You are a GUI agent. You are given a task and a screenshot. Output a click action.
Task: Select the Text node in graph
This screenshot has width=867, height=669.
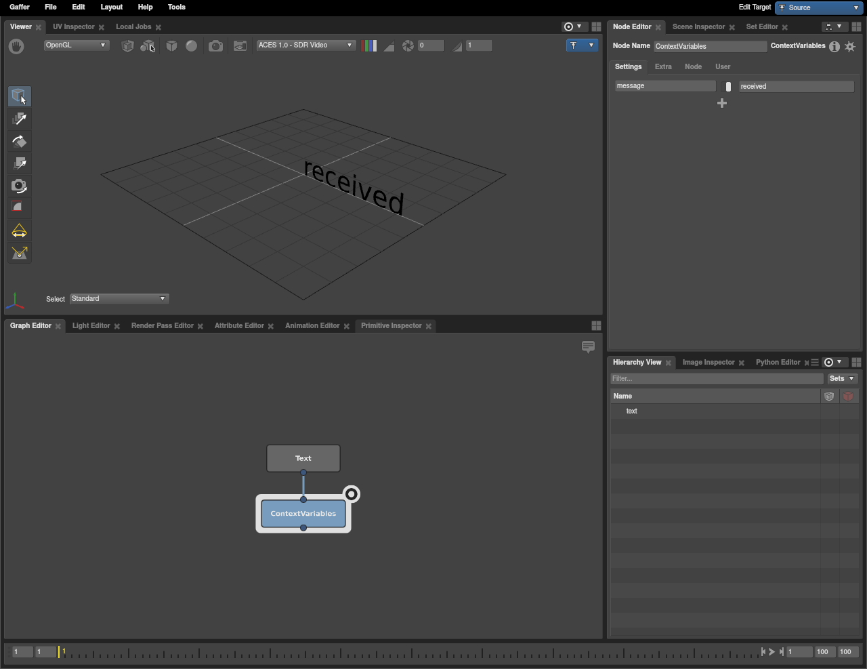(303, 458)
